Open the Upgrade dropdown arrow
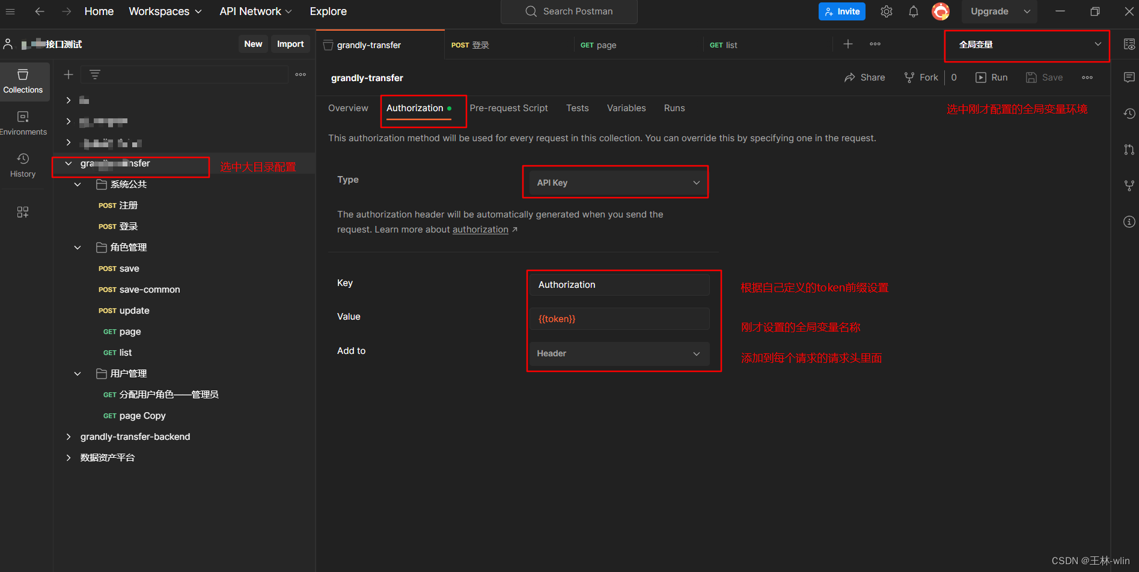Screen dimensions: 1139x572 [x=1027, y=11]
